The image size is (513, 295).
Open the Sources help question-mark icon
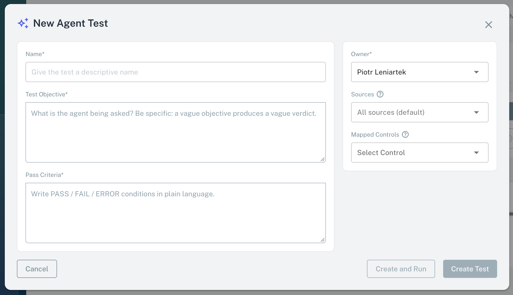pyautogui.click(x=380, y=94)
